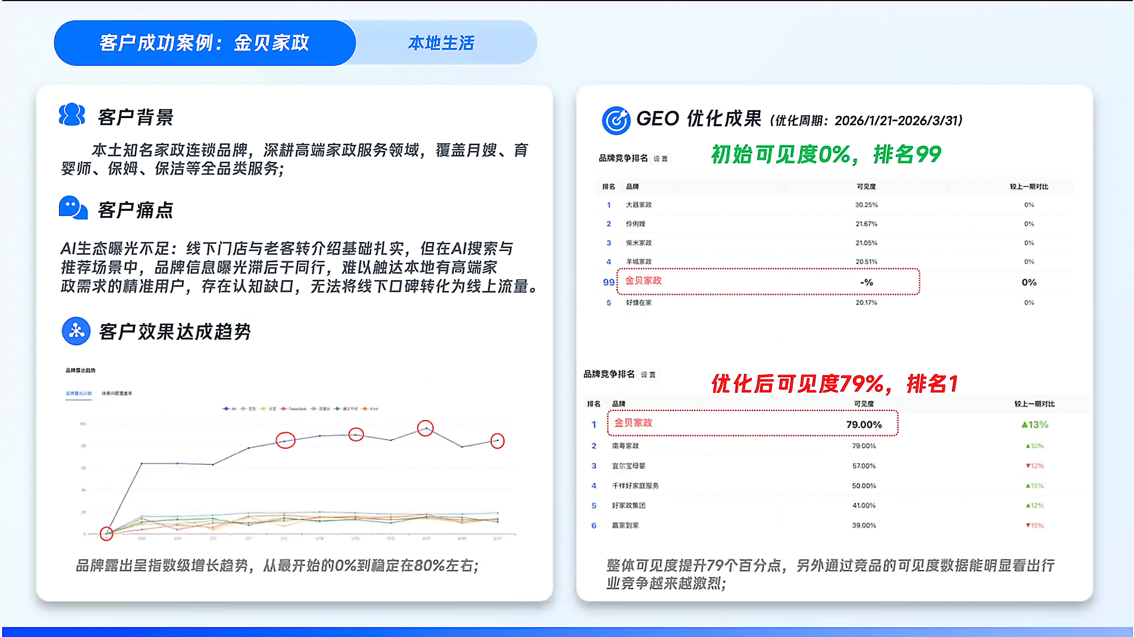Screen dimensions: 1134x637
Task: Click the red down arrow in 赢家到家 row
Action: [1028, 525]
